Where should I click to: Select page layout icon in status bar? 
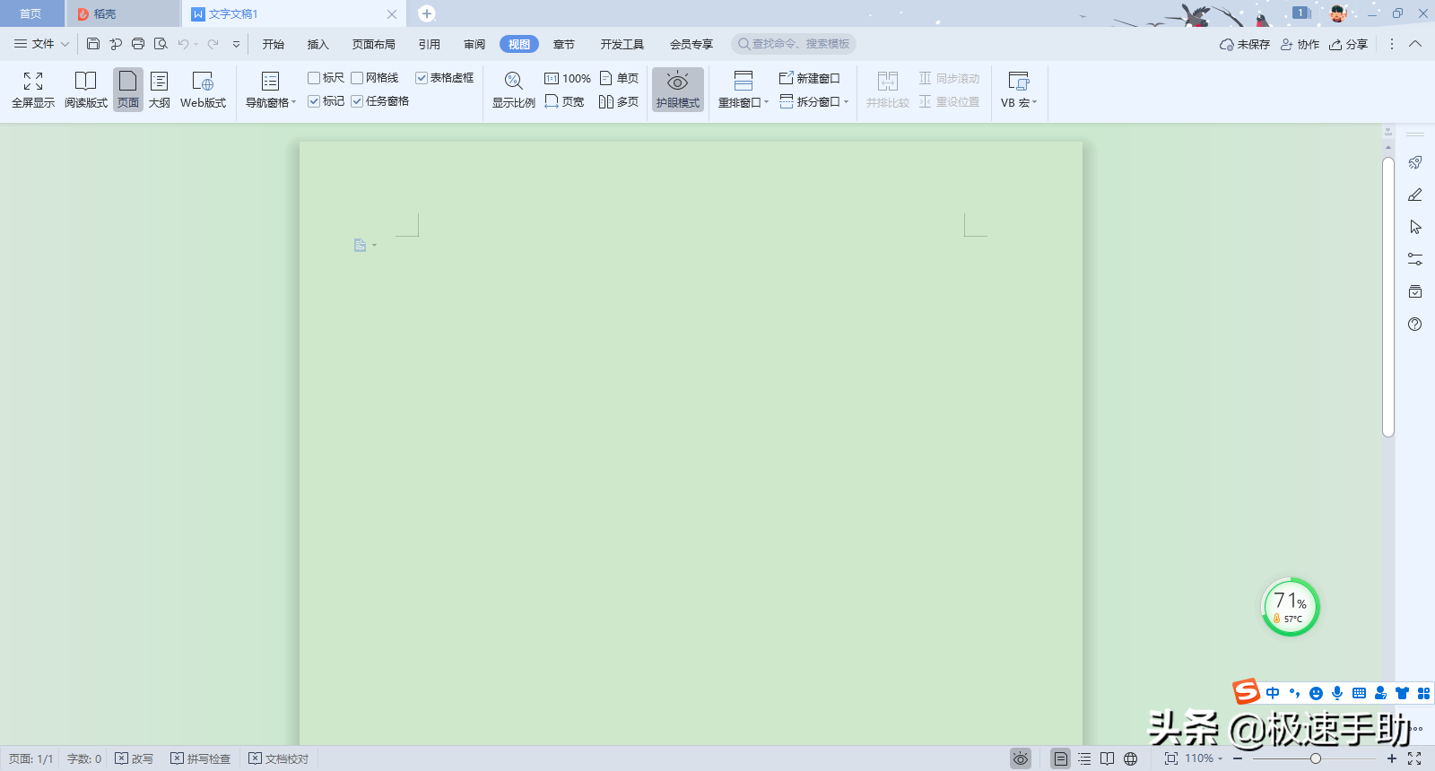click(x=1061, y=758)
